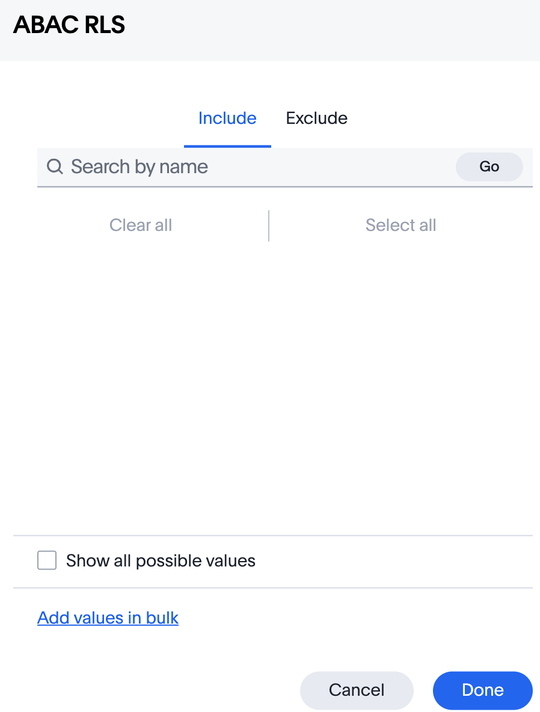Screen dimensions: 540x712
Task: Click Select all to choose every value
Action: click(400, 225)
